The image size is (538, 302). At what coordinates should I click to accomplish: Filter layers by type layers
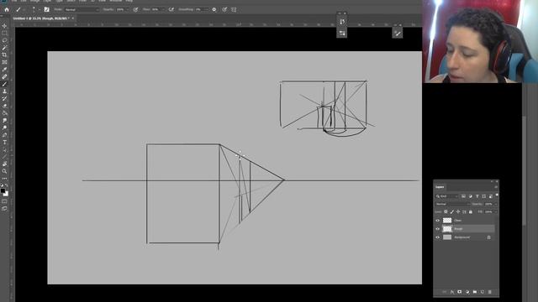477,196
